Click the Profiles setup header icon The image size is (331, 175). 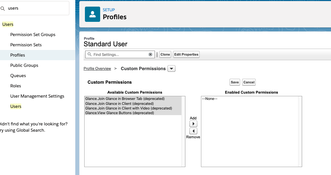pyautogui.click(x=93, y=14)
